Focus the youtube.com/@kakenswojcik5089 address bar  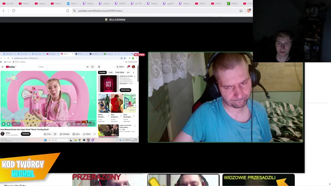(155, 11)
